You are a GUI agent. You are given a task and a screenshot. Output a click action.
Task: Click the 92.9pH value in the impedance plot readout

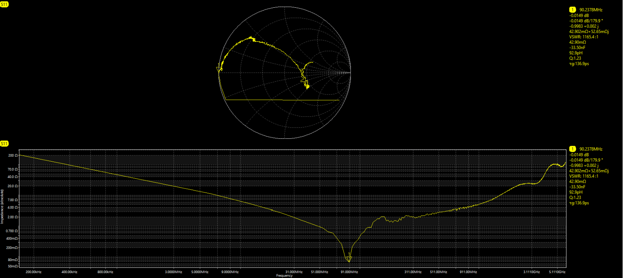[577, 192]
